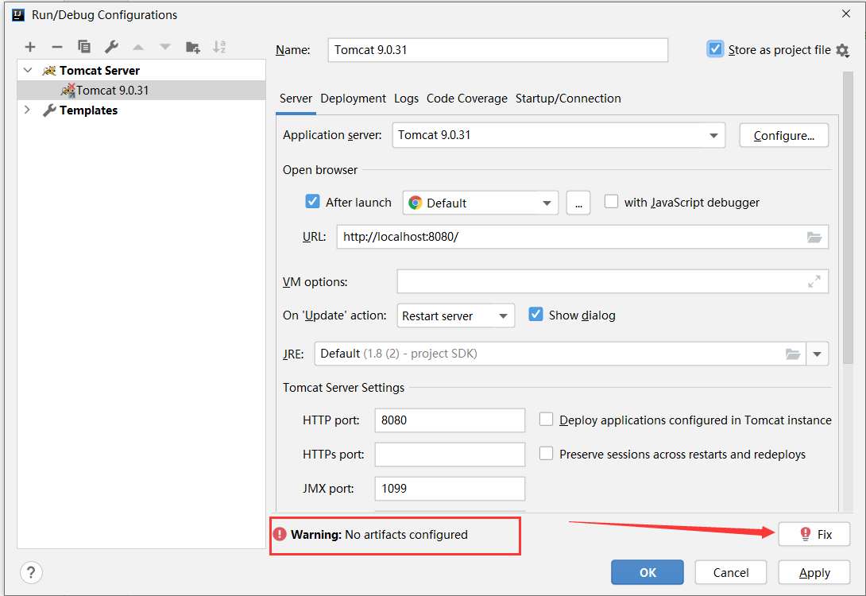Open edit templates wrench icon in toolbar
This screenshot has width=866, height=596.
click(111, 47)
